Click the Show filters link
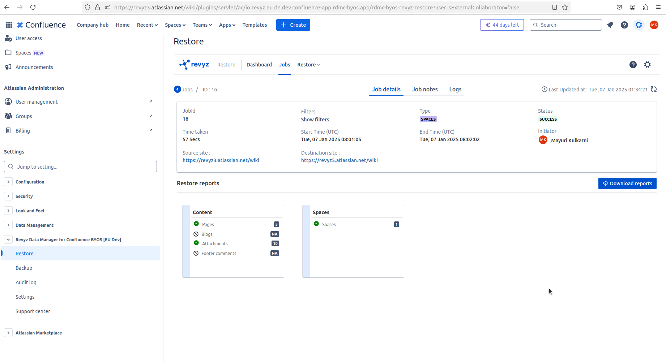The image size is (666, 363). (315, 120)
